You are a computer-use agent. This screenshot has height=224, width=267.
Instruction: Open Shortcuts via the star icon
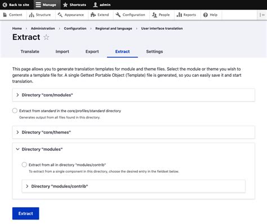pyautogui.click(x=65, y=5)
